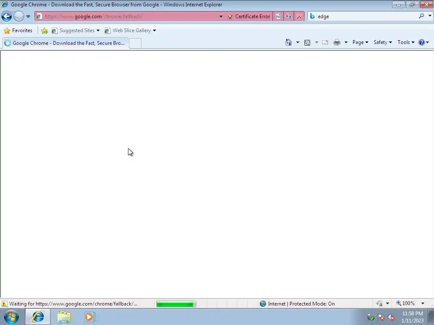Click the IE page icon in address bar

(x=39, y=17)
